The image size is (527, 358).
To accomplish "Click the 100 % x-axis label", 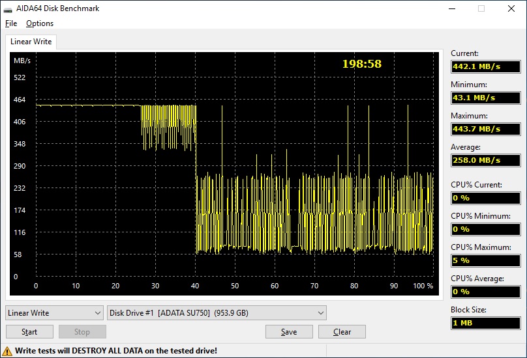I will point(423,286).
